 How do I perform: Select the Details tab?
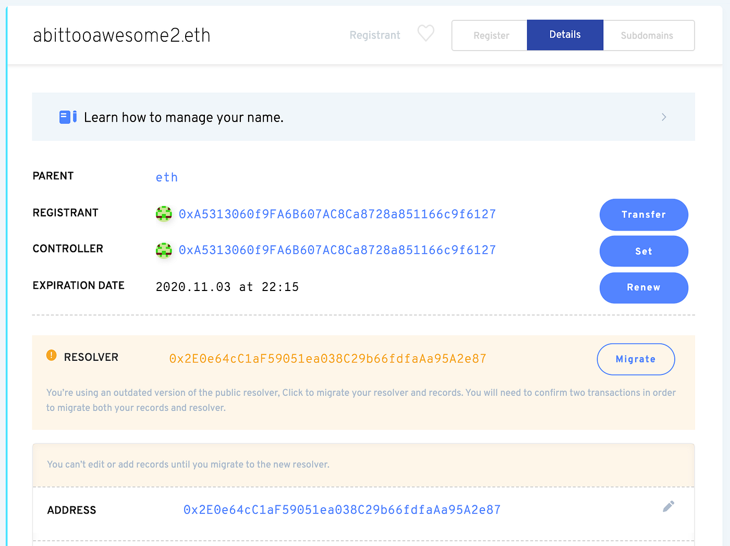tap(565, 35)
